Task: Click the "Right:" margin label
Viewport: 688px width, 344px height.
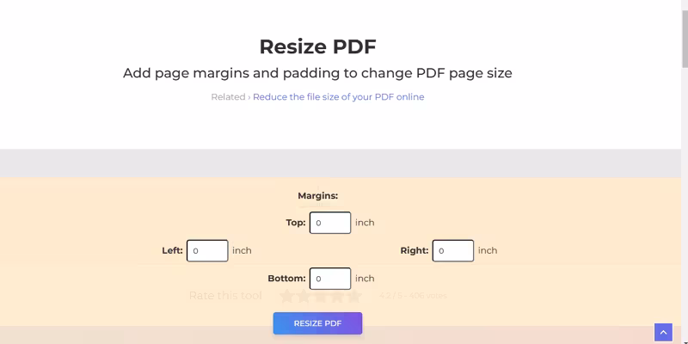Action: pyautogui.click(x=414, y=251)
